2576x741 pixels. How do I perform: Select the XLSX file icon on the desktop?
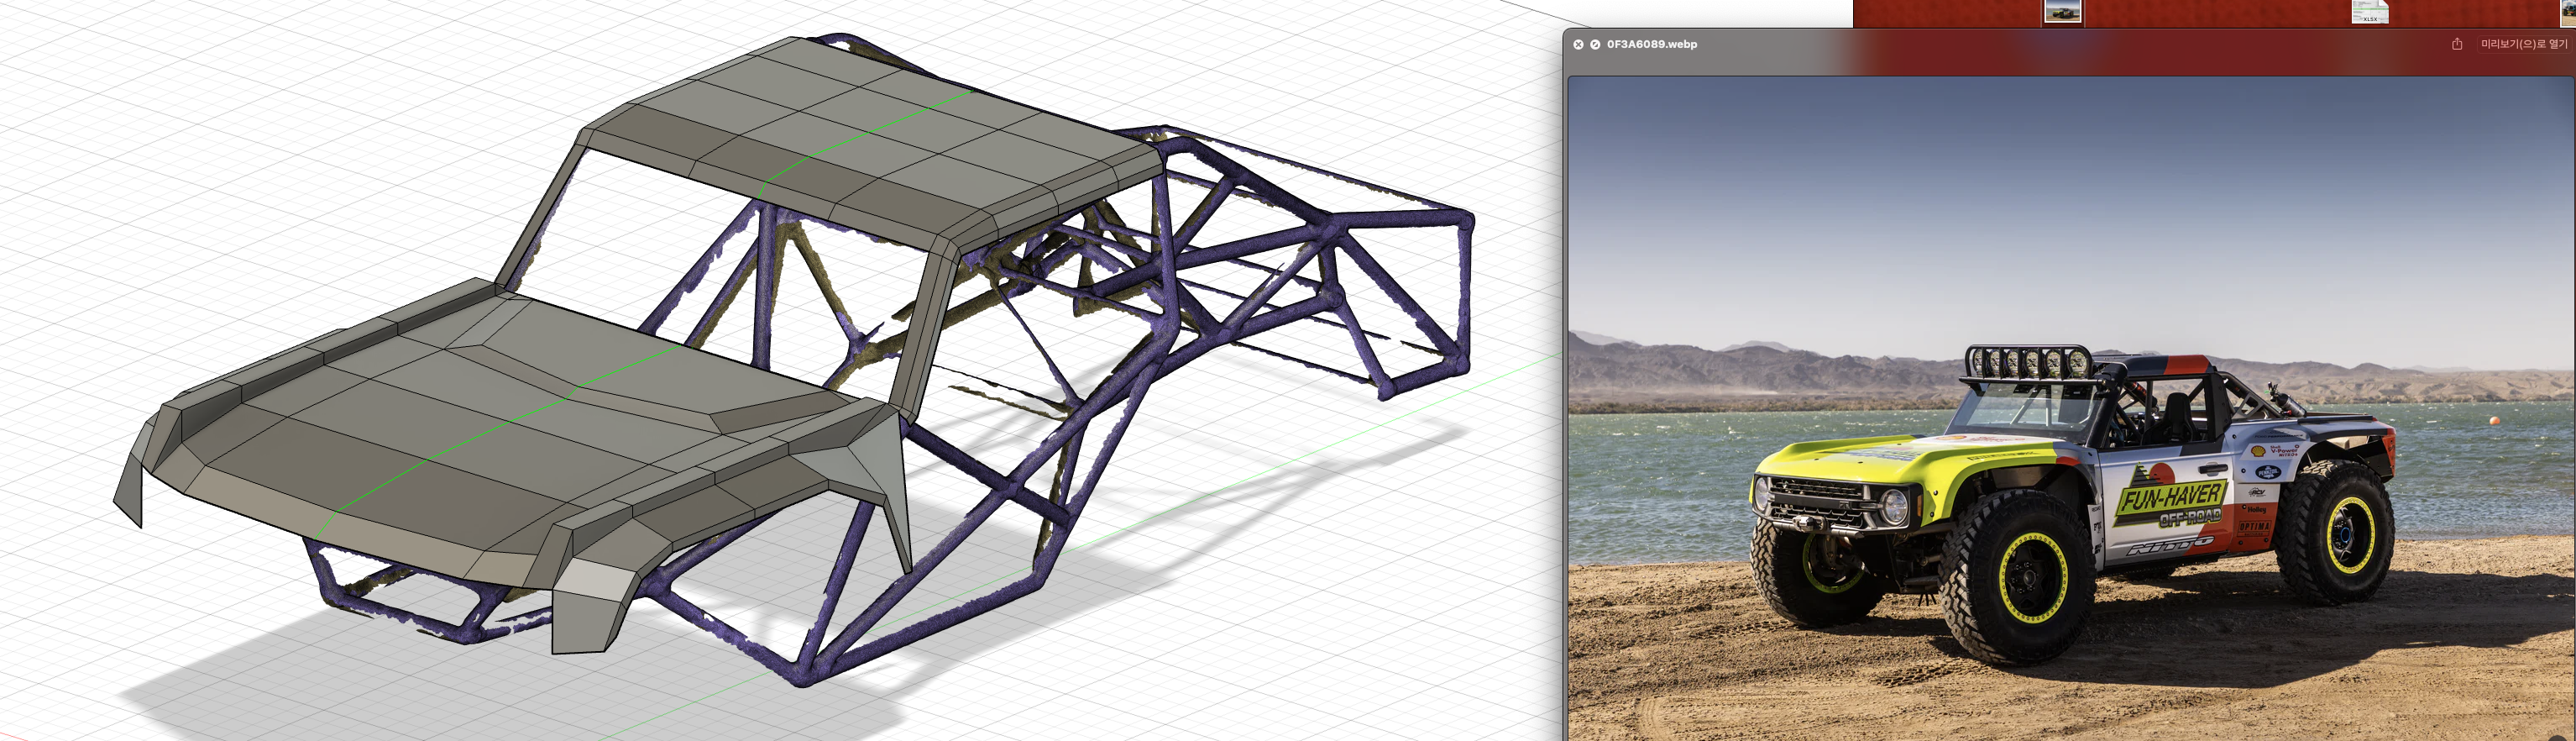[x=2369, y=12]
